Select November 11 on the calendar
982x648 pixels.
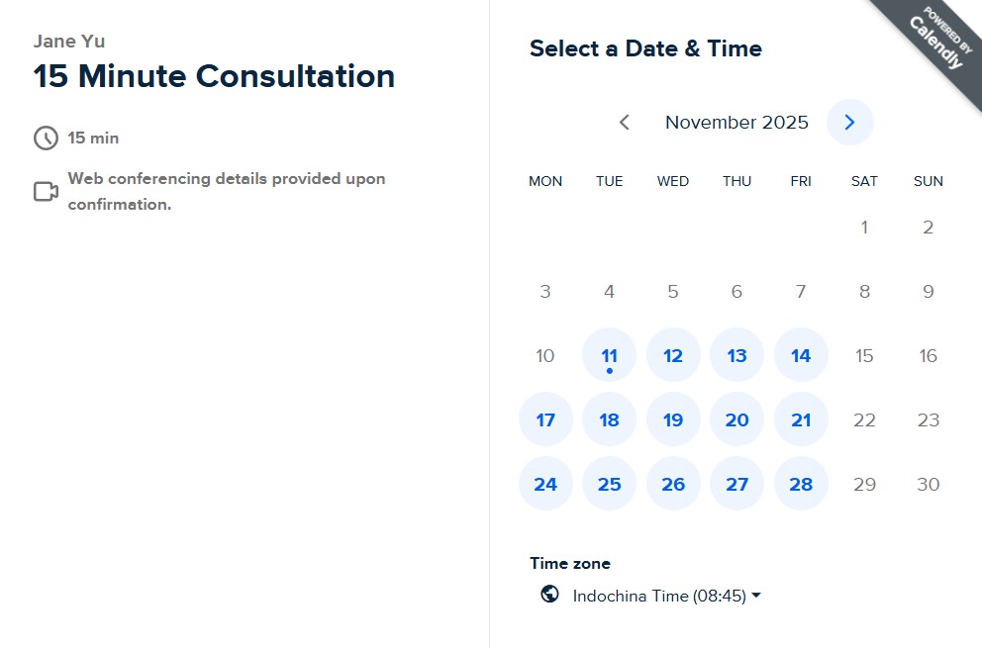609,355
